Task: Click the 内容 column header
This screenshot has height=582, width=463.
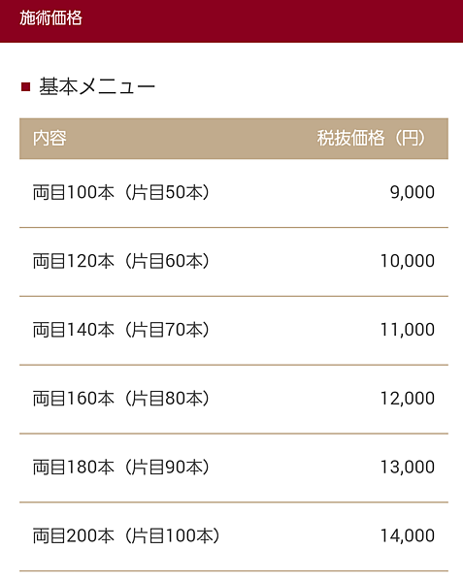Action: click(50, 139)
